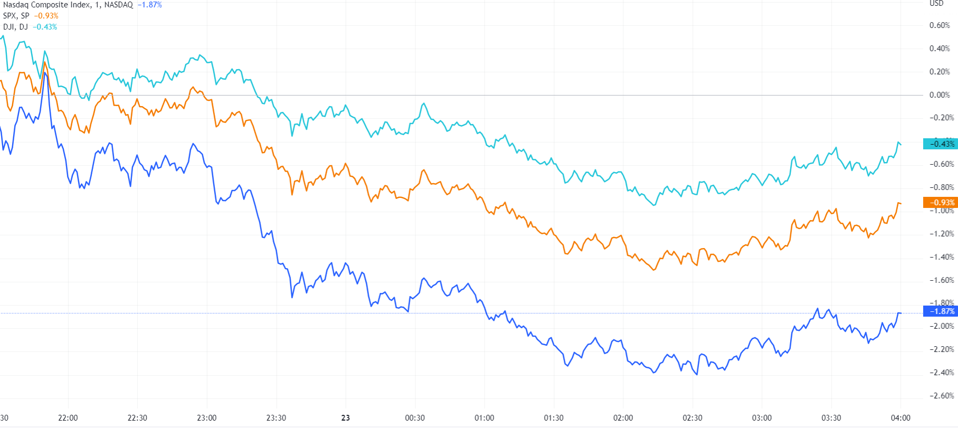This screenshot has height=428, width=958.
Task: Click the blue -1.87% price tag
Action: pyautogui.click(x=941, y=311)
